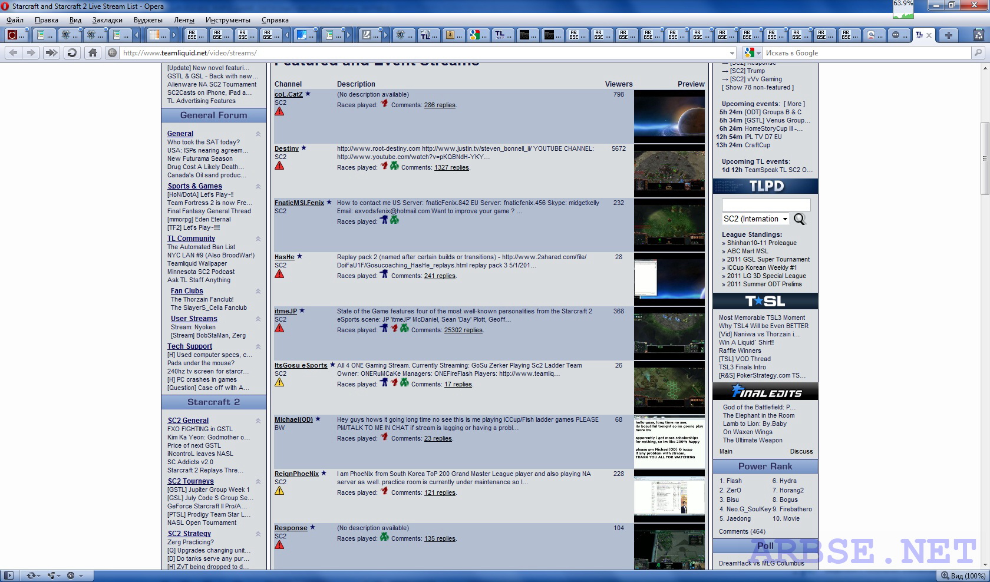Collapse the Tech Support section arrow

click(258, 346)
